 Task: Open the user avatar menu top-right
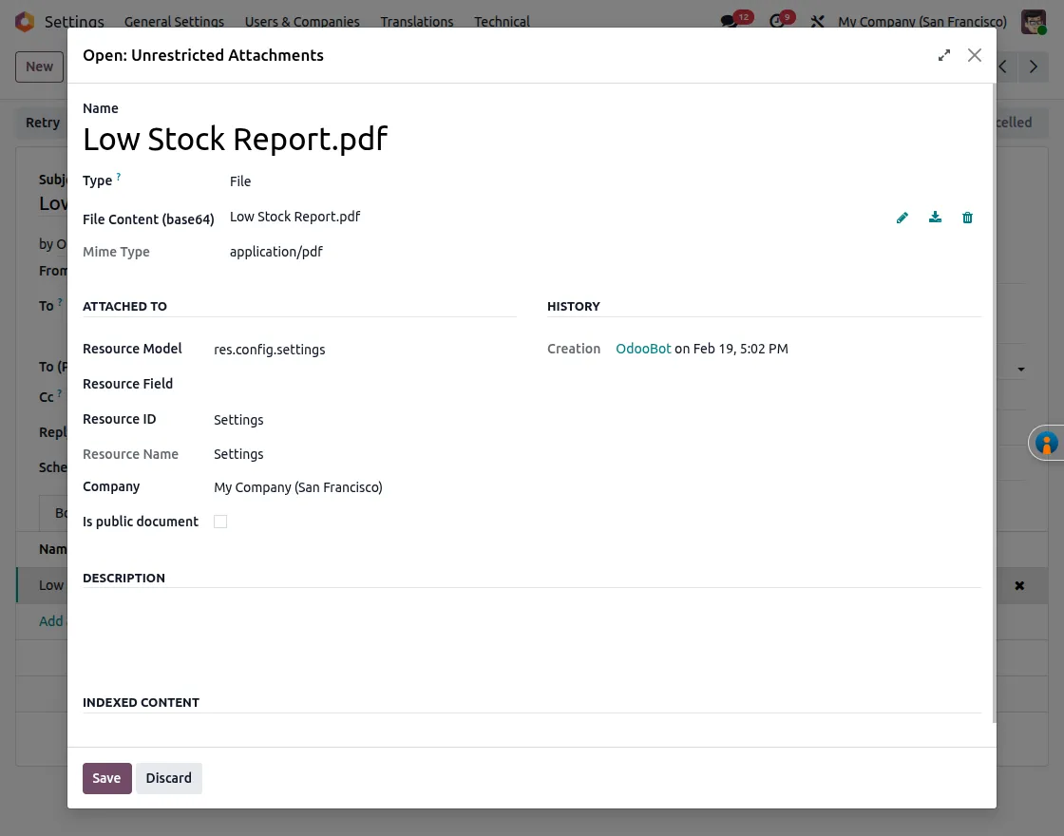pyautogui.click(x=1033, y=21)
